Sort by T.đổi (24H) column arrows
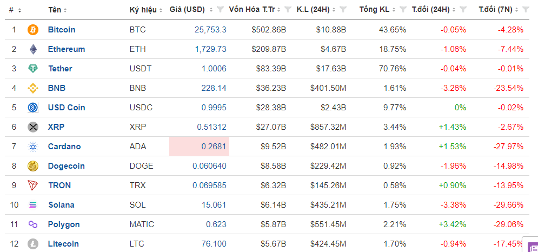The width and height of the screenshot is (538, 252). (455, 10)
